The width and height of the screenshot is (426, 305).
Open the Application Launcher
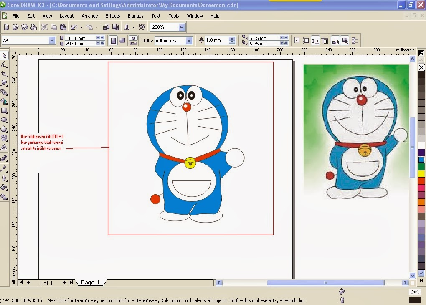tap(126, 27)
